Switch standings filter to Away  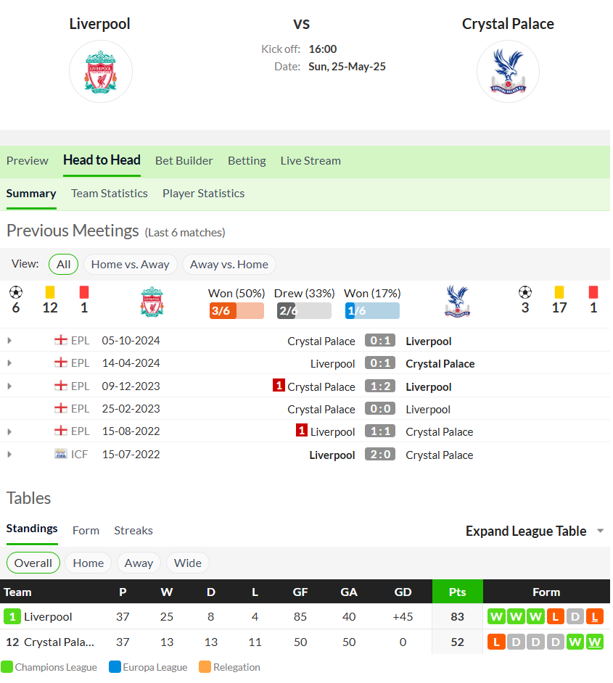139,563
